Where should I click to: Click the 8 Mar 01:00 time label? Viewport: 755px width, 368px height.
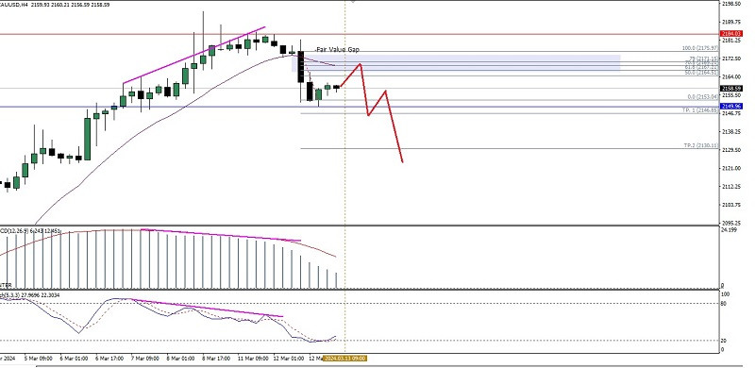[180, 359]
